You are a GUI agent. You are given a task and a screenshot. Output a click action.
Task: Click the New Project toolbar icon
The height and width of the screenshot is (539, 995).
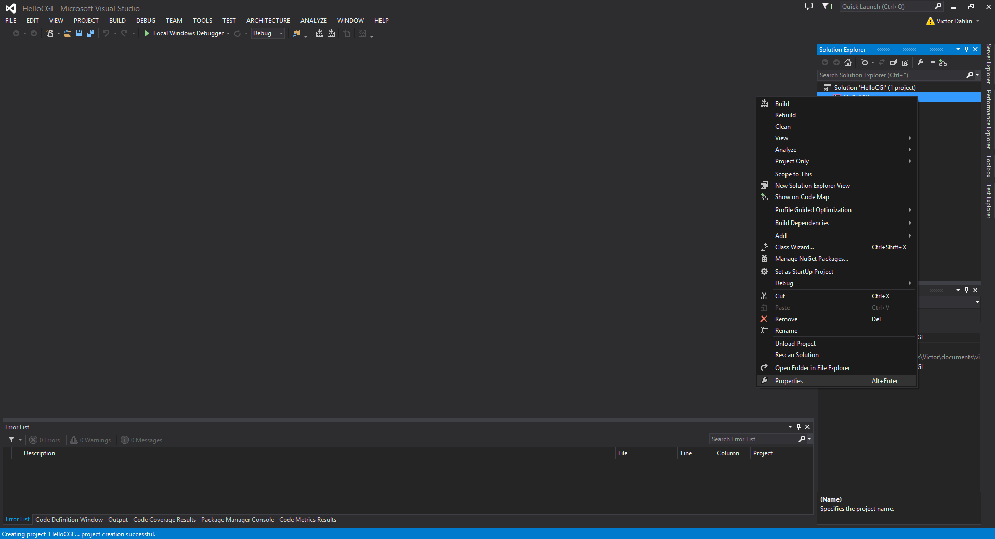coord(49,33)
